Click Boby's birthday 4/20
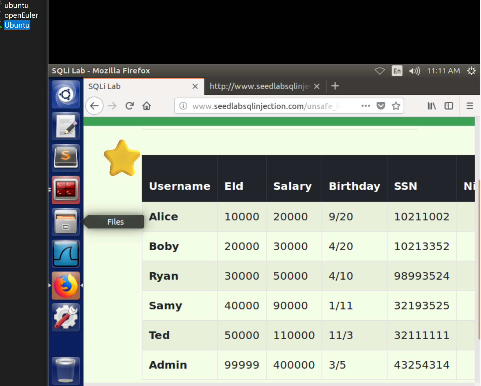The image size is (481, 386). [x=341, y=246]
